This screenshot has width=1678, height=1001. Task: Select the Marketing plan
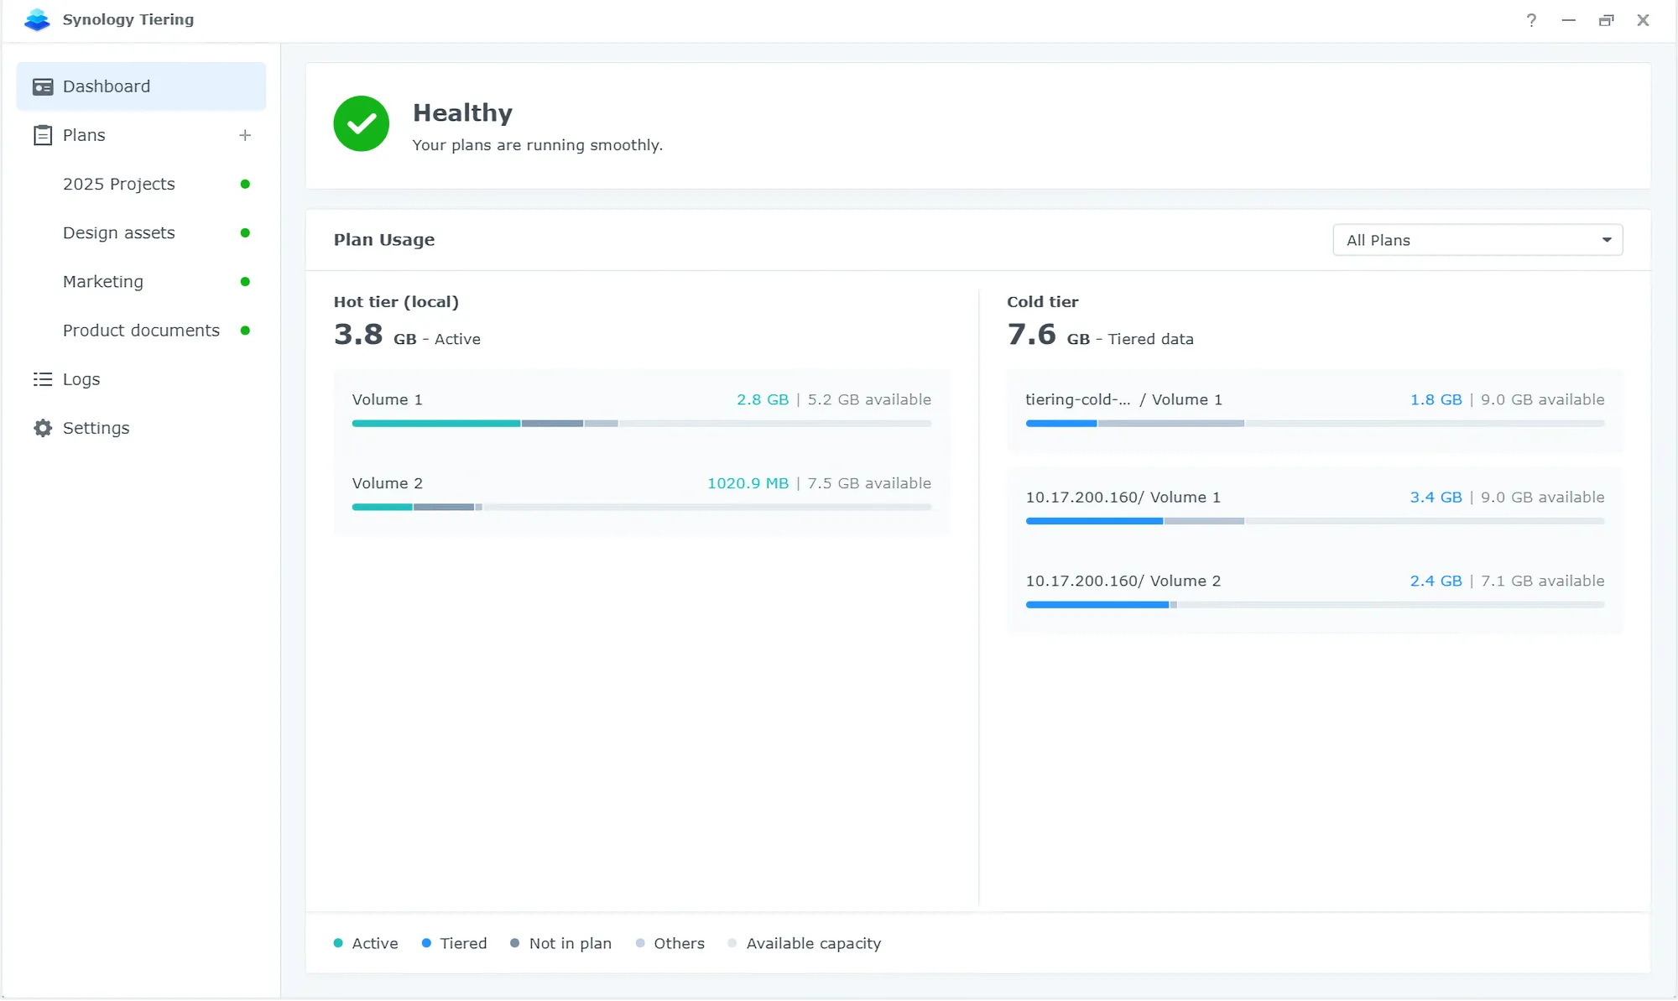tap(103, 282)
